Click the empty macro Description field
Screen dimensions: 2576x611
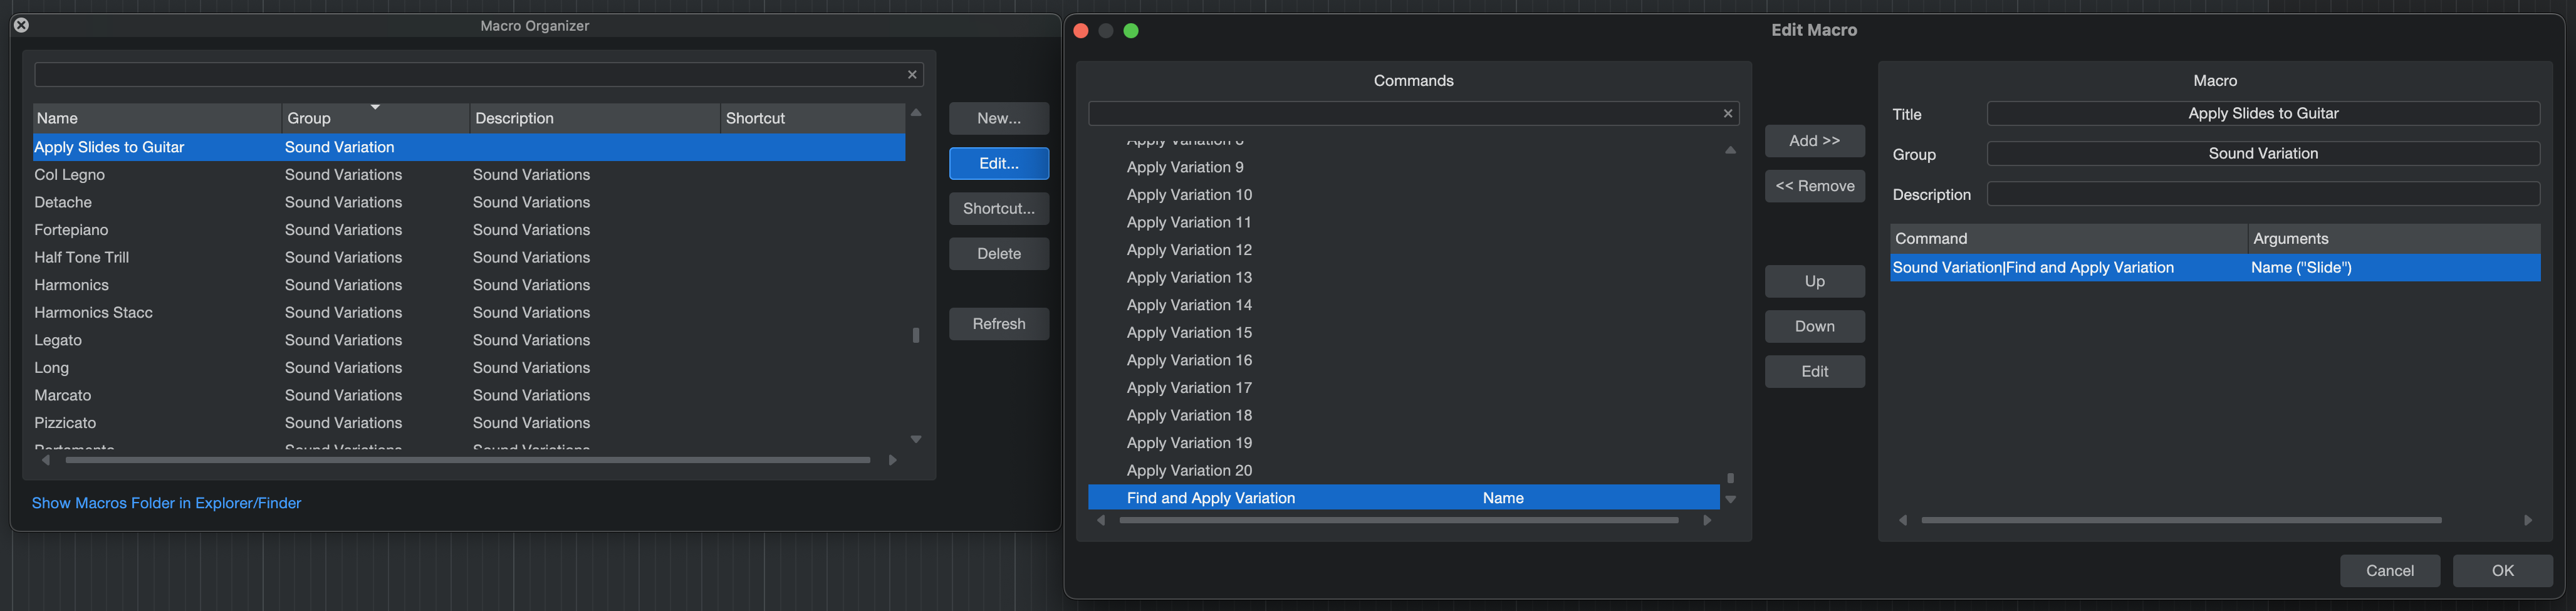[x=2263, y=194]
